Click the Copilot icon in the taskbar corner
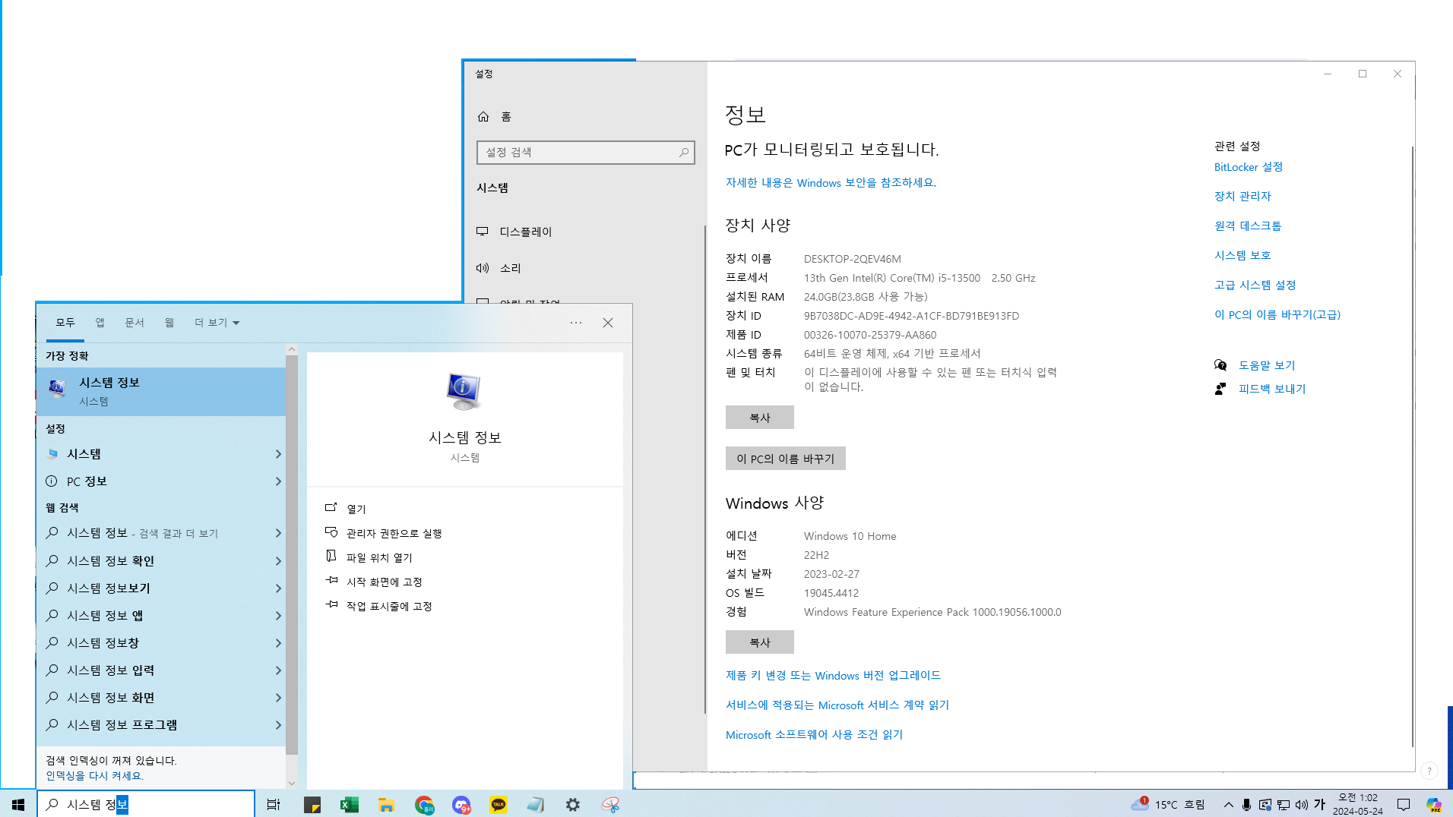This screenshot has height=817, width=1453. (1434, 804)
